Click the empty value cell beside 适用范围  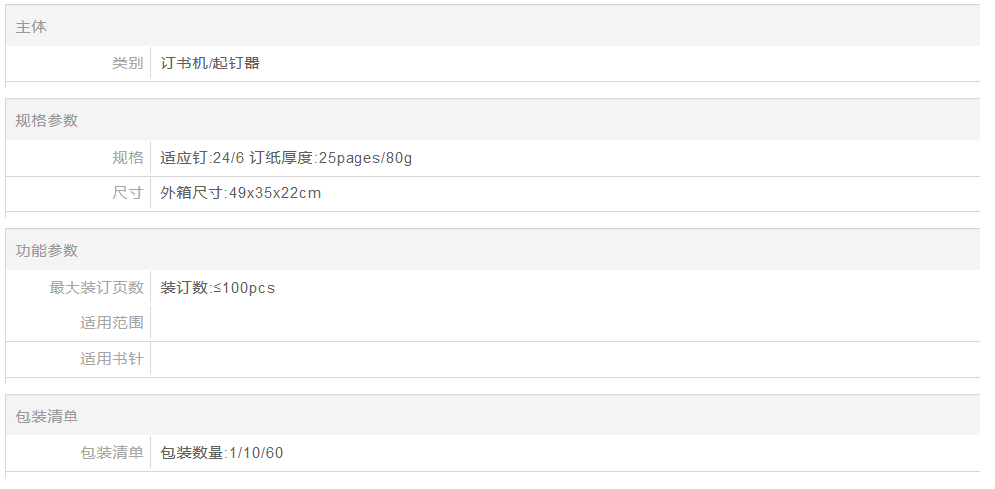pos(564,323)
